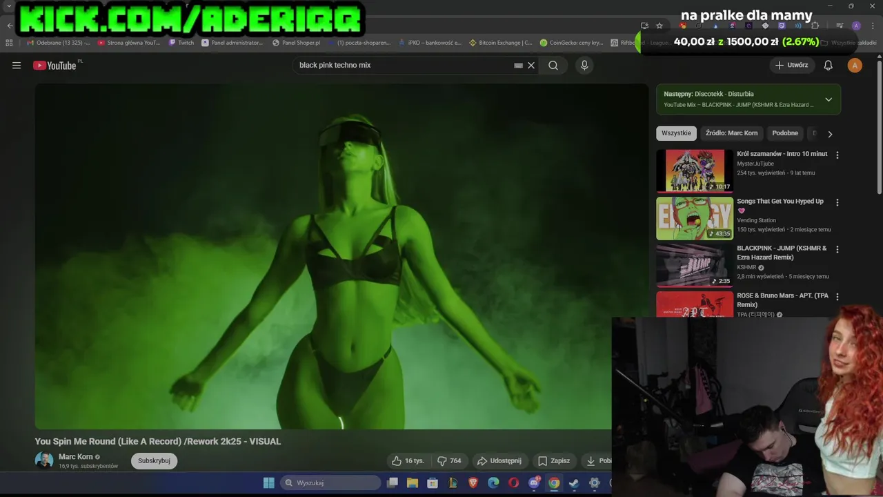The width and height of the screenshot is (883, 497).
Task: Open the CoinGecko bookmark
Action: [572, 43]
